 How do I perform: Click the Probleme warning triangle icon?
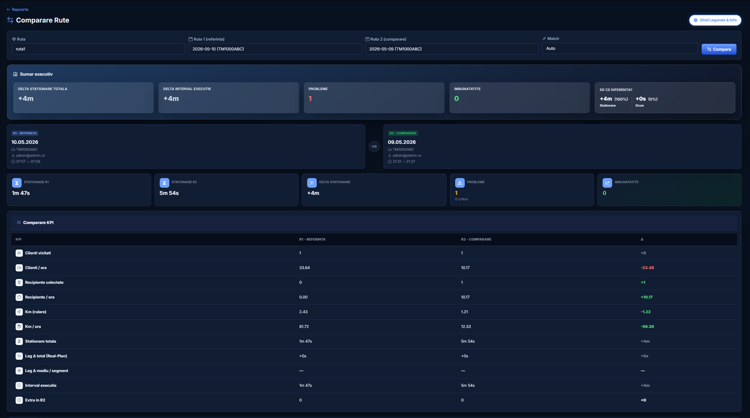(x=460, y=183)
